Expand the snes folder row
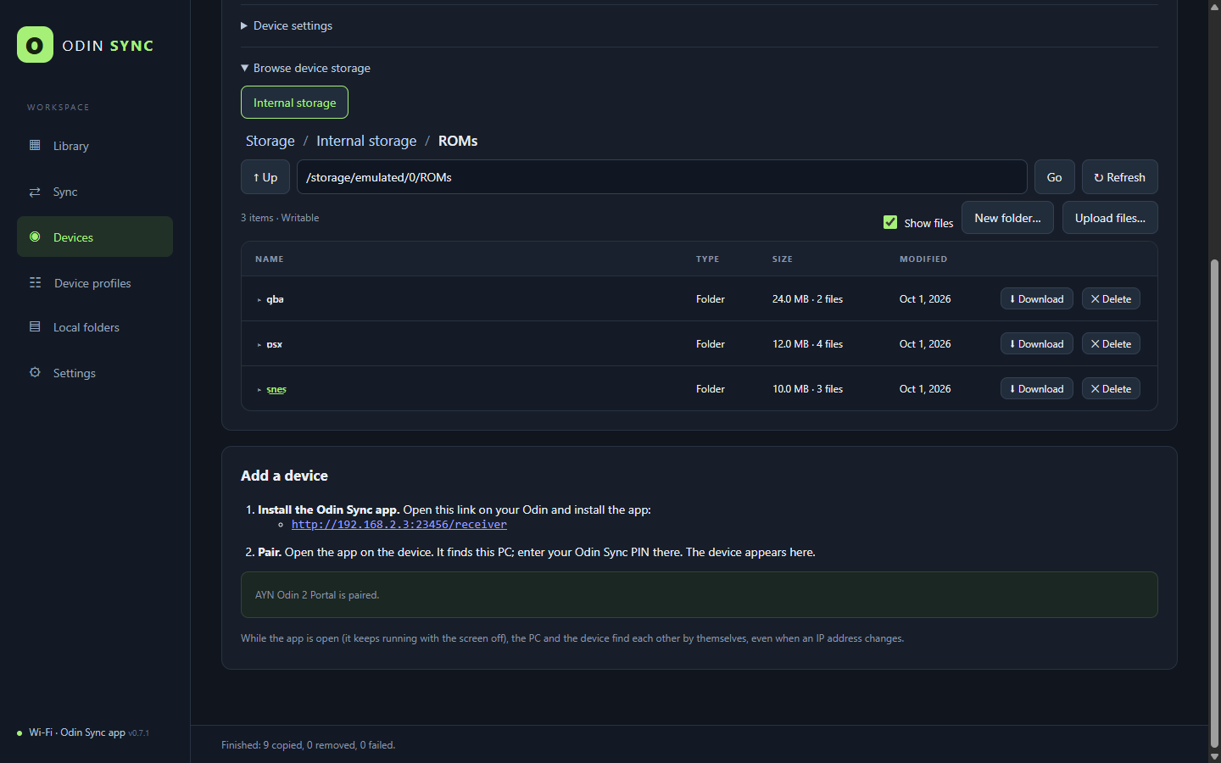This screenshot has height=763, width=1221. point(259,389)
